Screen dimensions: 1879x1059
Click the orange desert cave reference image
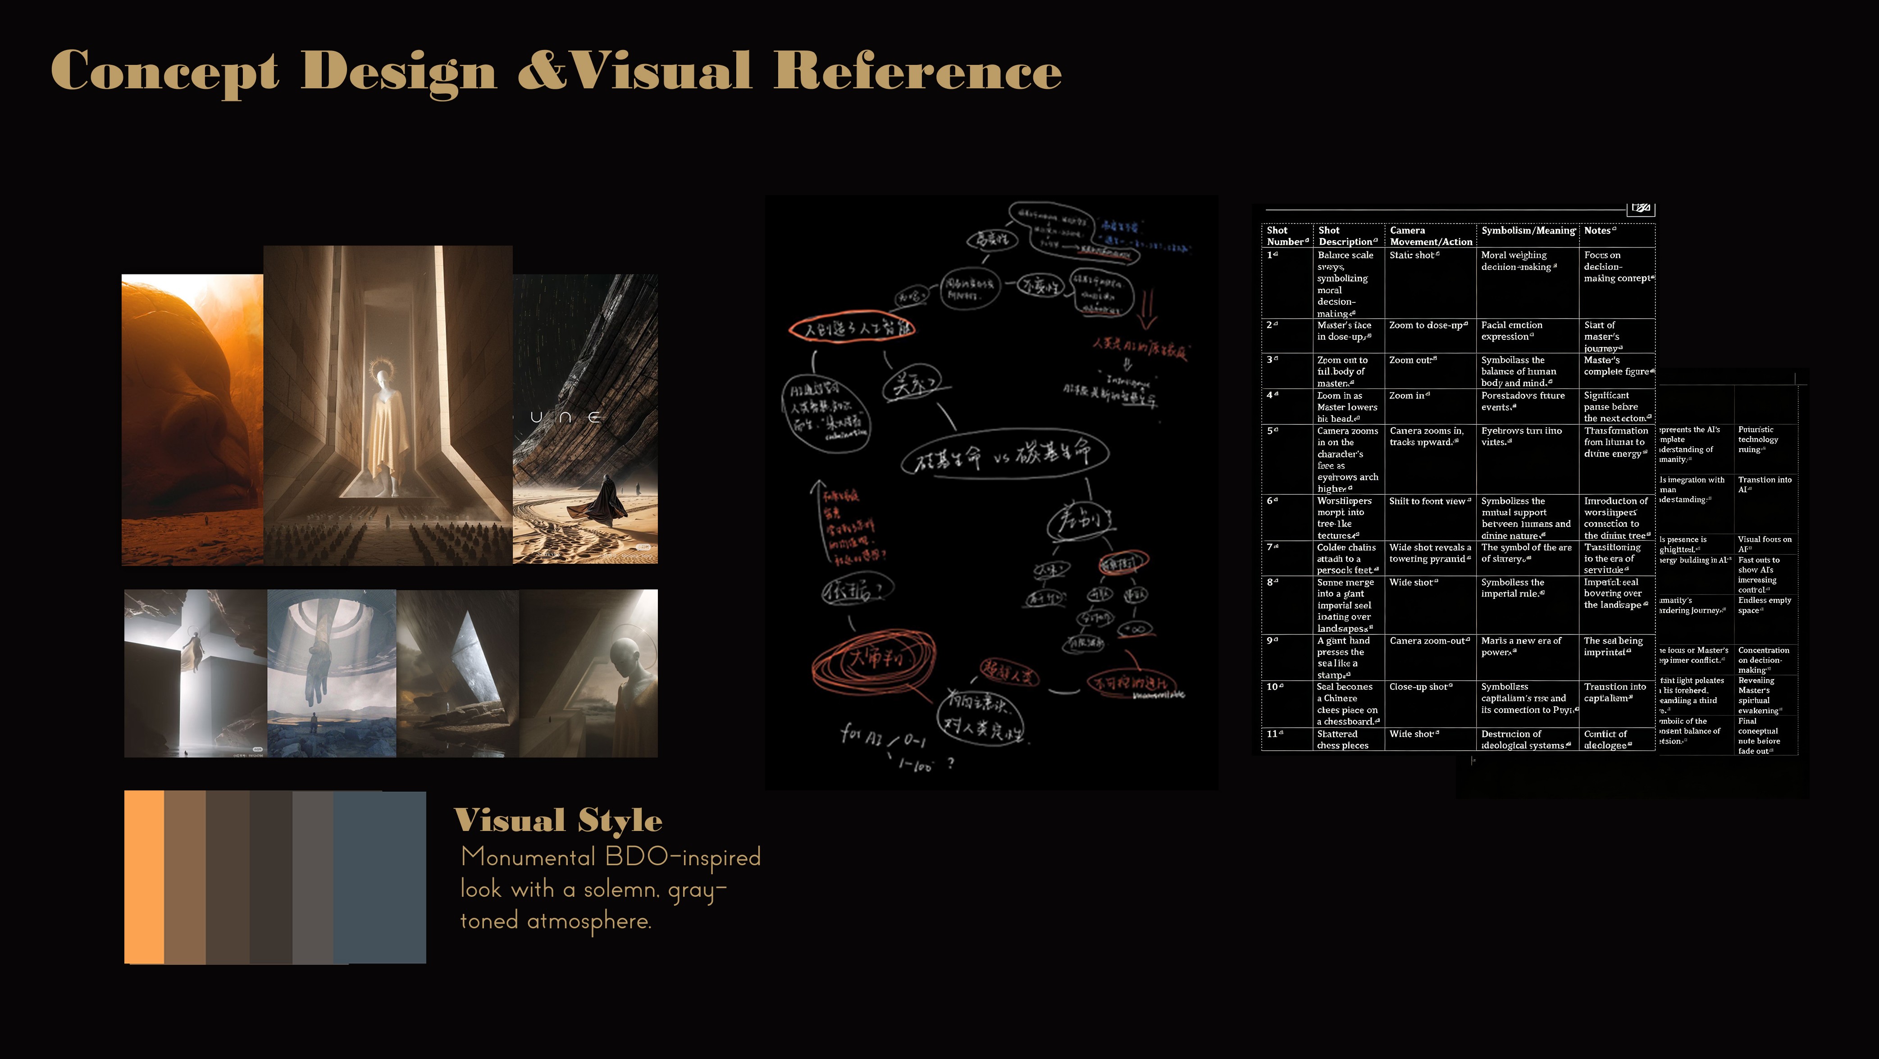pos(192,420)
